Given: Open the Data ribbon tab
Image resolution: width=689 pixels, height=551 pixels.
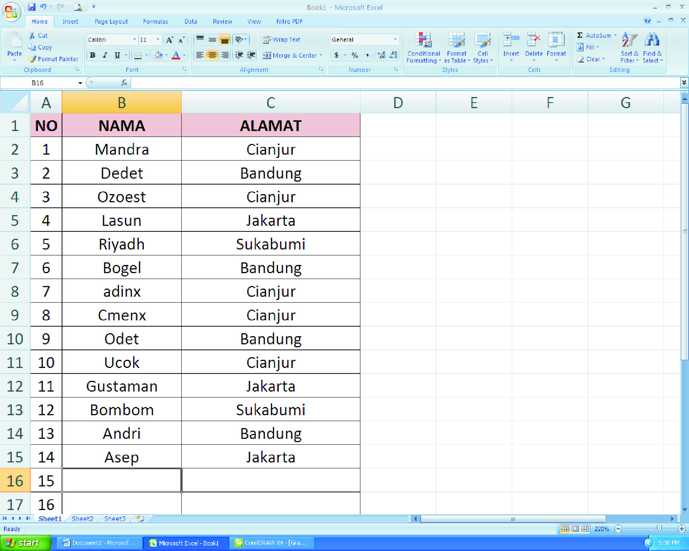Looking at the screenshot, I should [191, 21].
